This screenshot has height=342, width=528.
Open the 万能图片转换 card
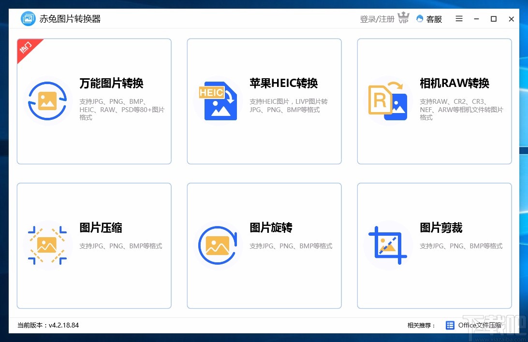[x=94, y=101]
